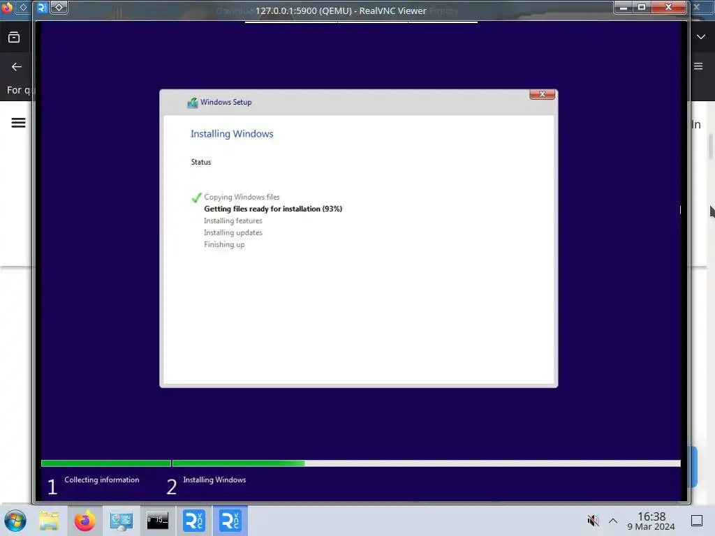715x536 pixels.
Task: Click the green checkmark beside Copying files
Action: 196,198
